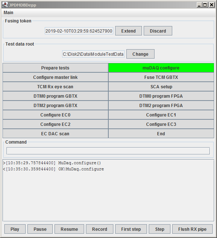Select the green muDAQ configure step

[161, 68]
